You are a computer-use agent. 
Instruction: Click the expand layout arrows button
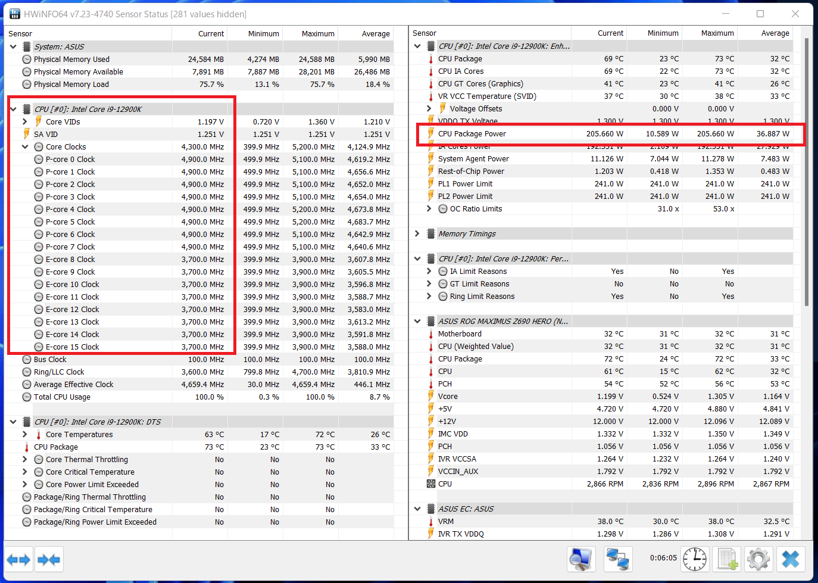pyautogui.click(x=18, y=559)
